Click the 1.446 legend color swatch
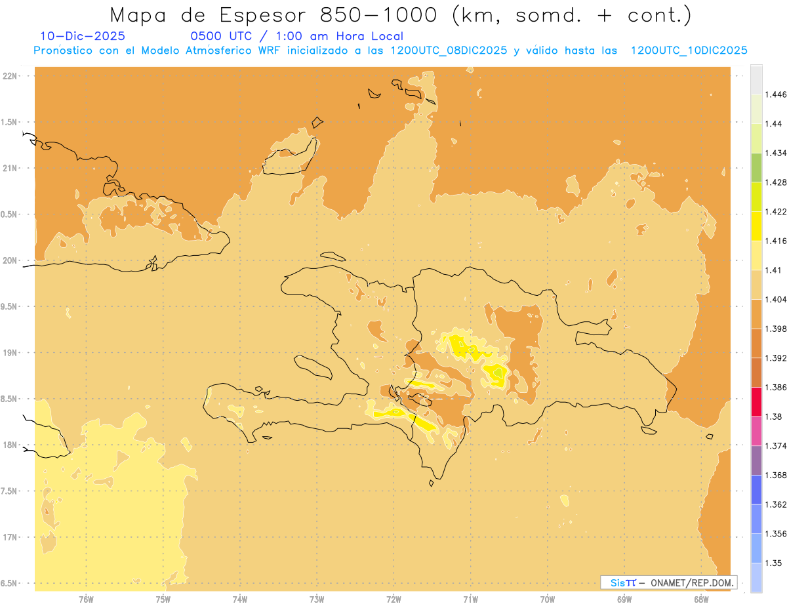Image resolution: width=787 pixels, height=608 pixels. [x=756, y=79]
